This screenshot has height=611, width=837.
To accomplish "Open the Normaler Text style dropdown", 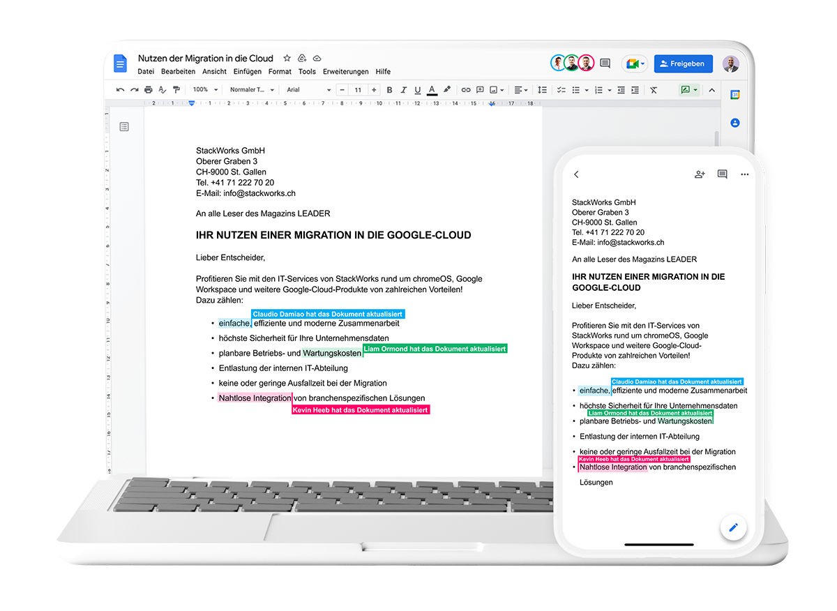I will coord(252,90).
